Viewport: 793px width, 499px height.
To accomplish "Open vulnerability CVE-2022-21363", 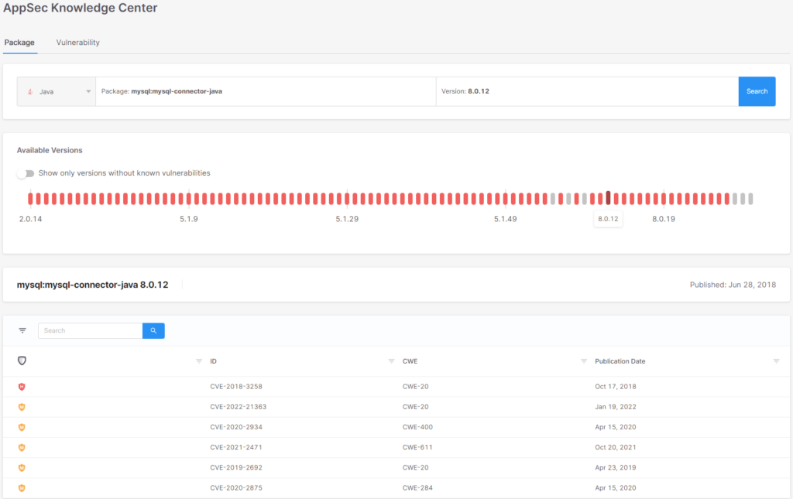I will [239, 407].
